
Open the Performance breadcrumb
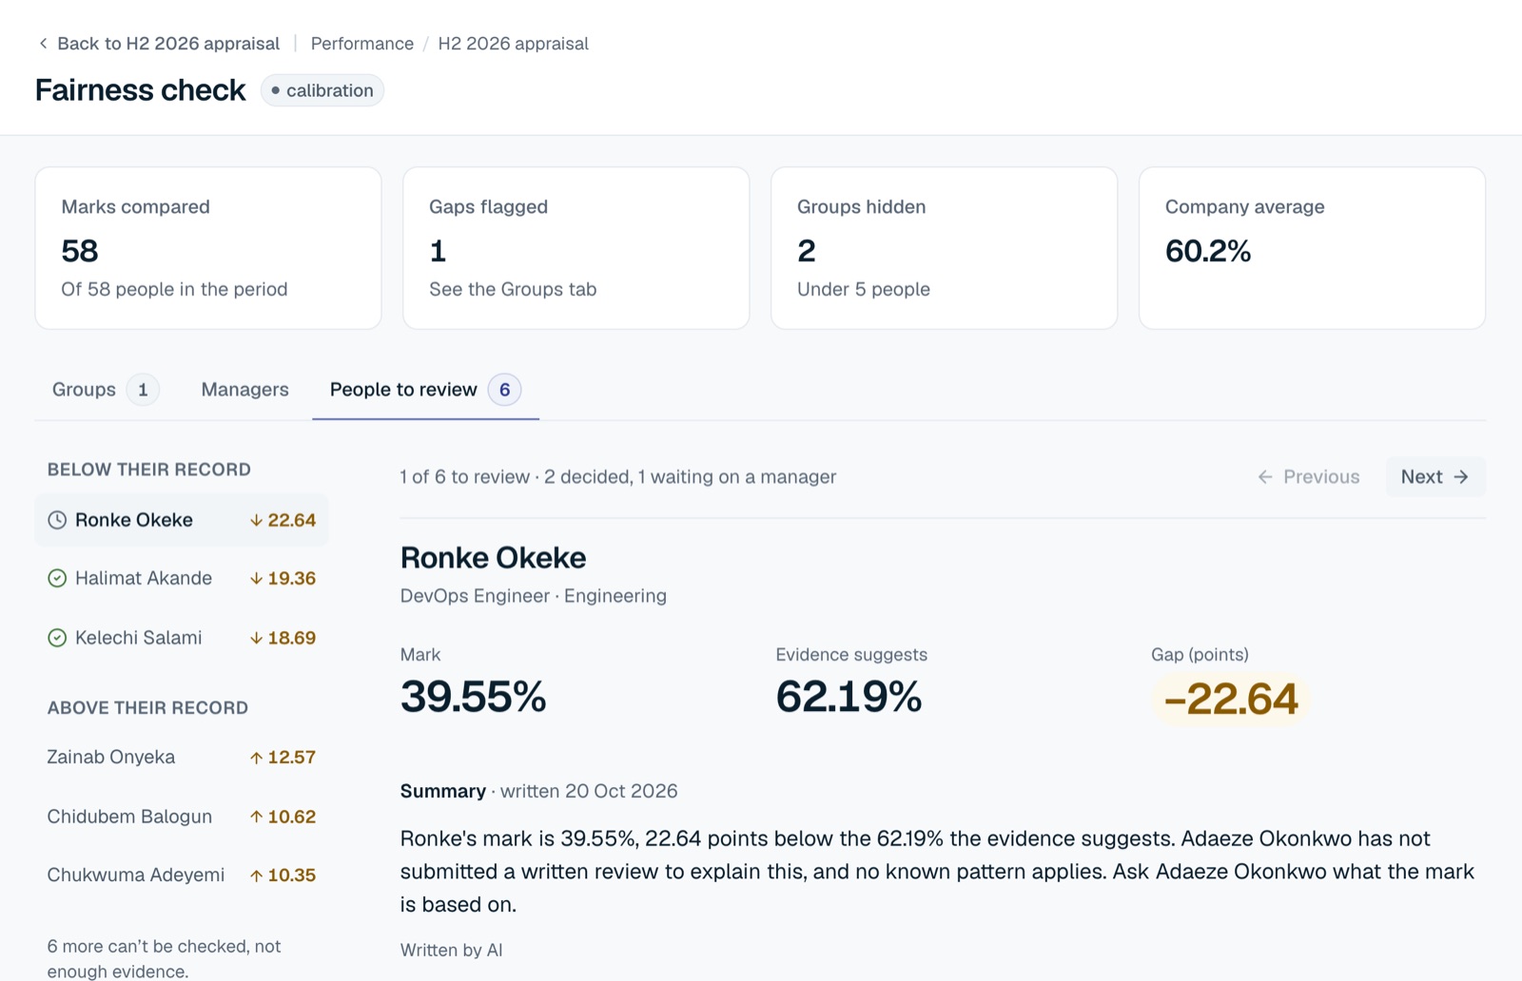click(362, 44)
